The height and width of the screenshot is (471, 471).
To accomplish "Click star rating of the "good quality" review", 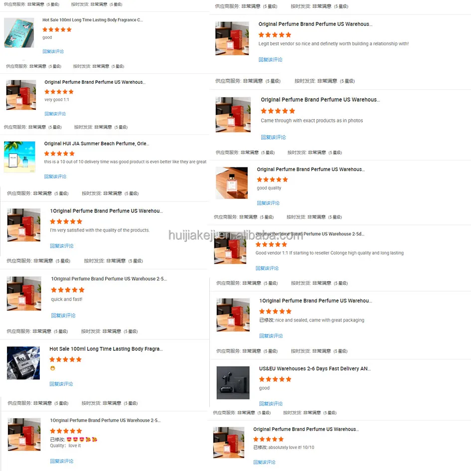I will click(273, 179).
